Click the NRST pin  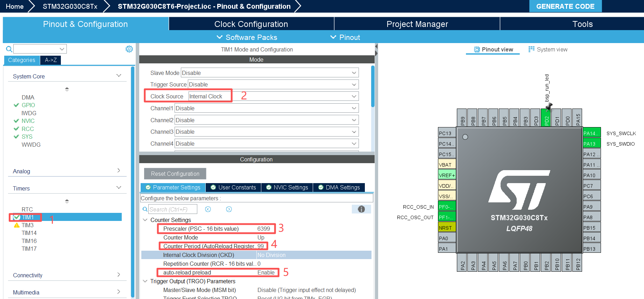447,228
